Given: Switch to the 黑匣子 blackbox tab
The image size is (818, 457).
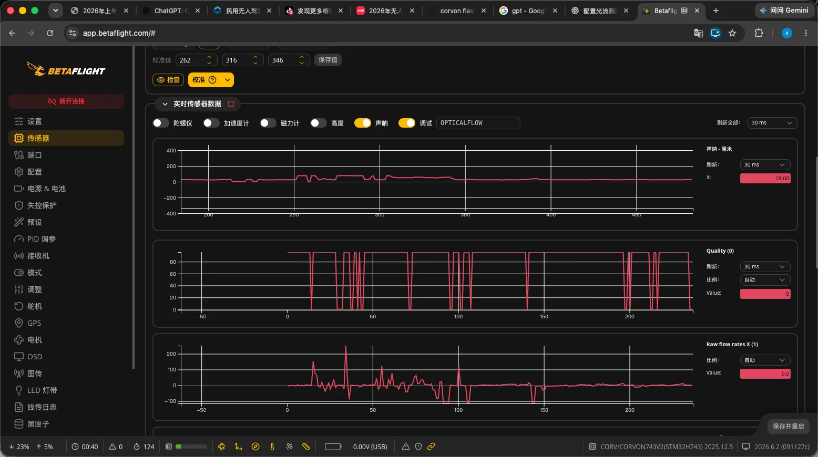Looking at the screenshot, I should [x=66, y=424].
